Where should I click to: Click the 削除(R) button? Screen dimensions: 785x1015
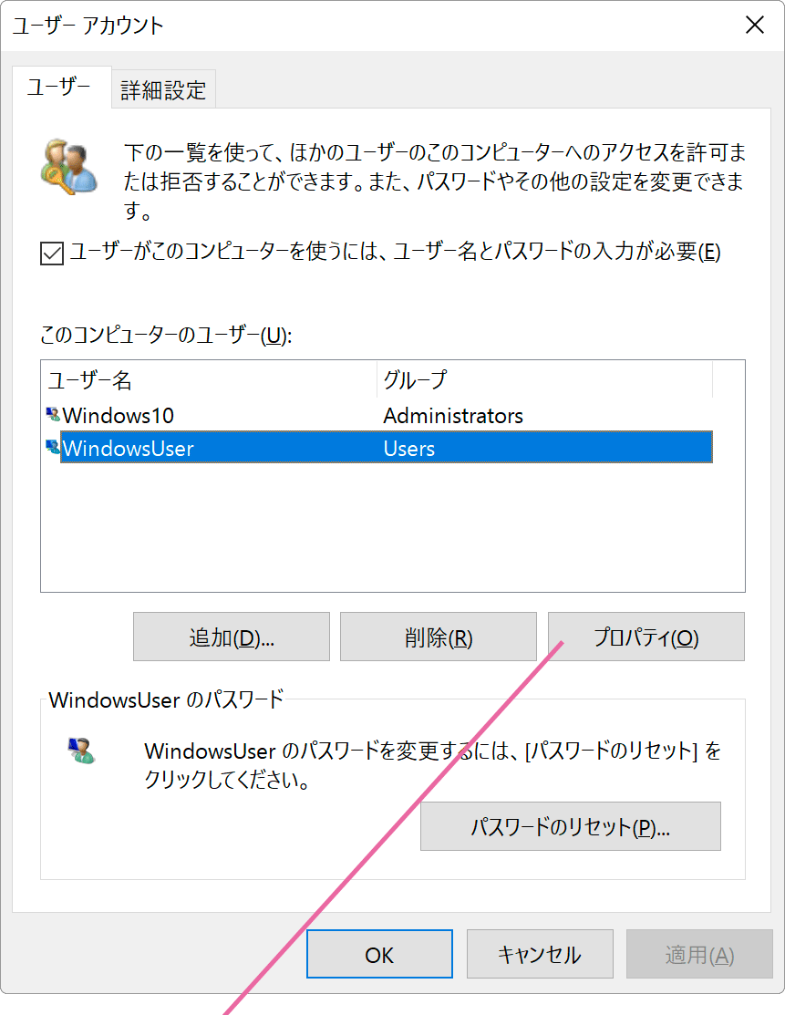coord(439,637)
